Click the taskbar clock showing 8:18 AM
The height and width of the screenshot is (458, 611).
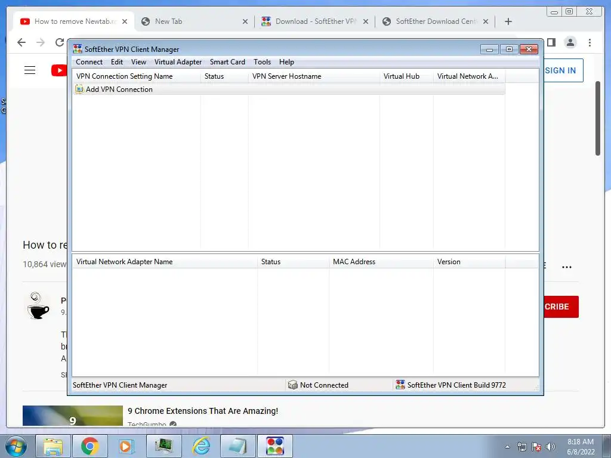[x=581, y=447]
